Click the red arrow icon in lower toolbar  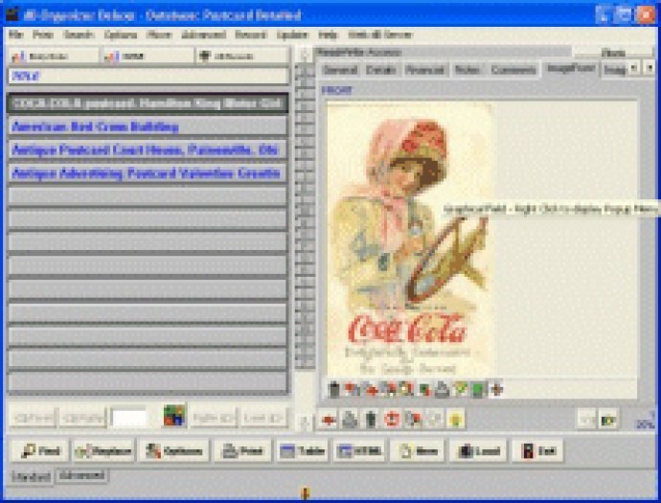tap(329, 420)
